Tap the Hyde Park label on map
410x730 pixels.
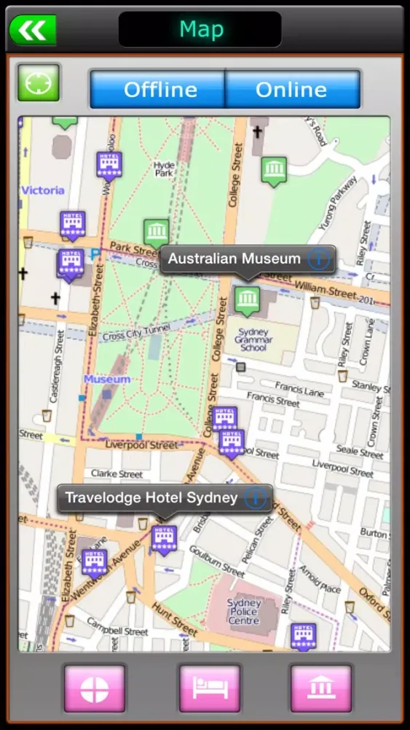[x=164, y=169]
